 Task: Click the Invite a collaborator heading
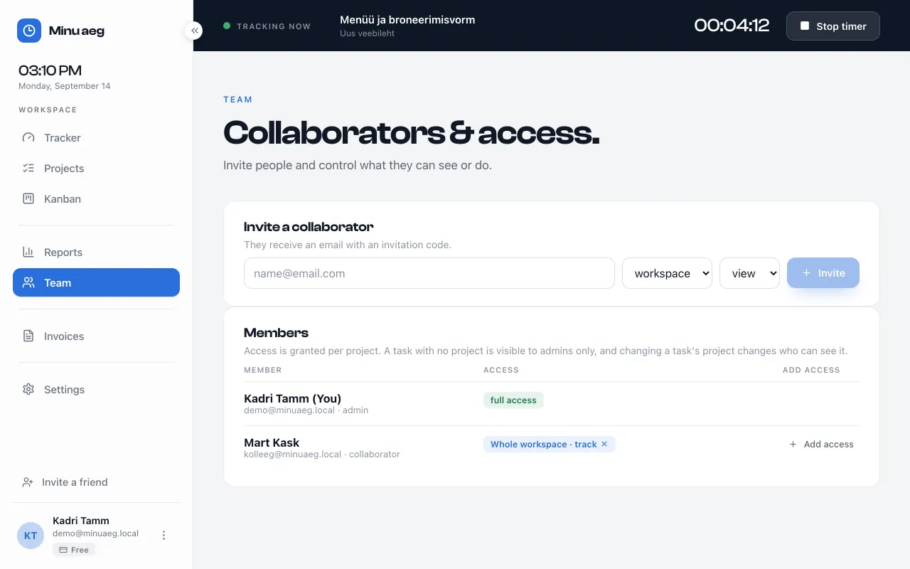309,227
